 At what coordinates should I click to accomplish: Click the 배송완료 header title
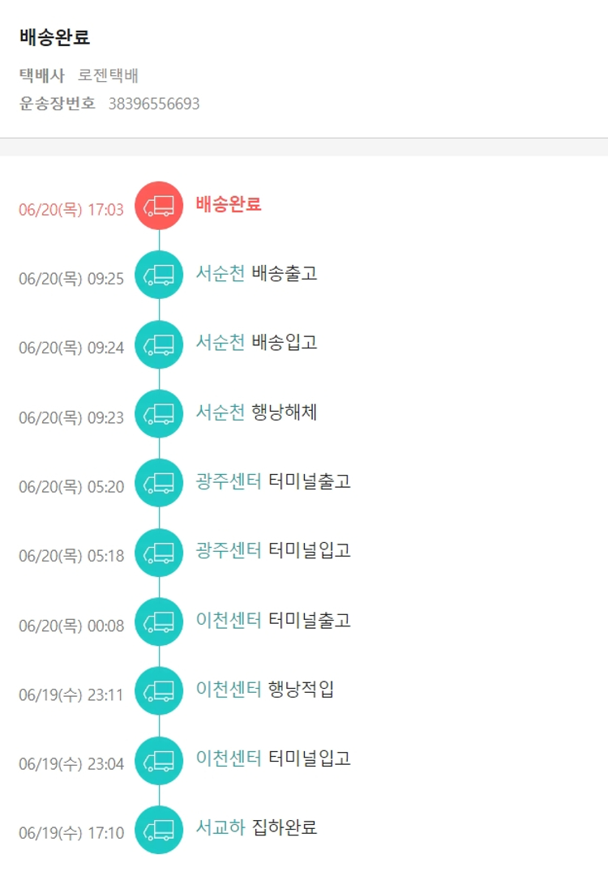(54, 37)
